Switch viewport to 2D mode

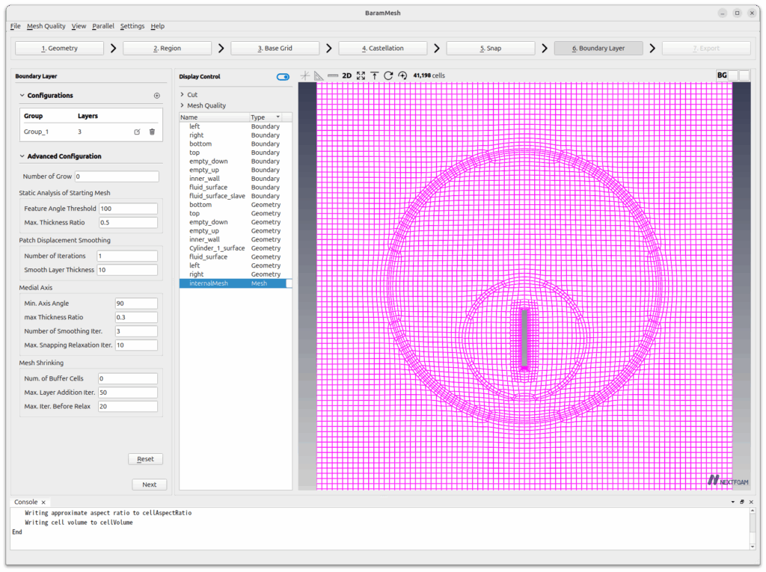(347, 76)
